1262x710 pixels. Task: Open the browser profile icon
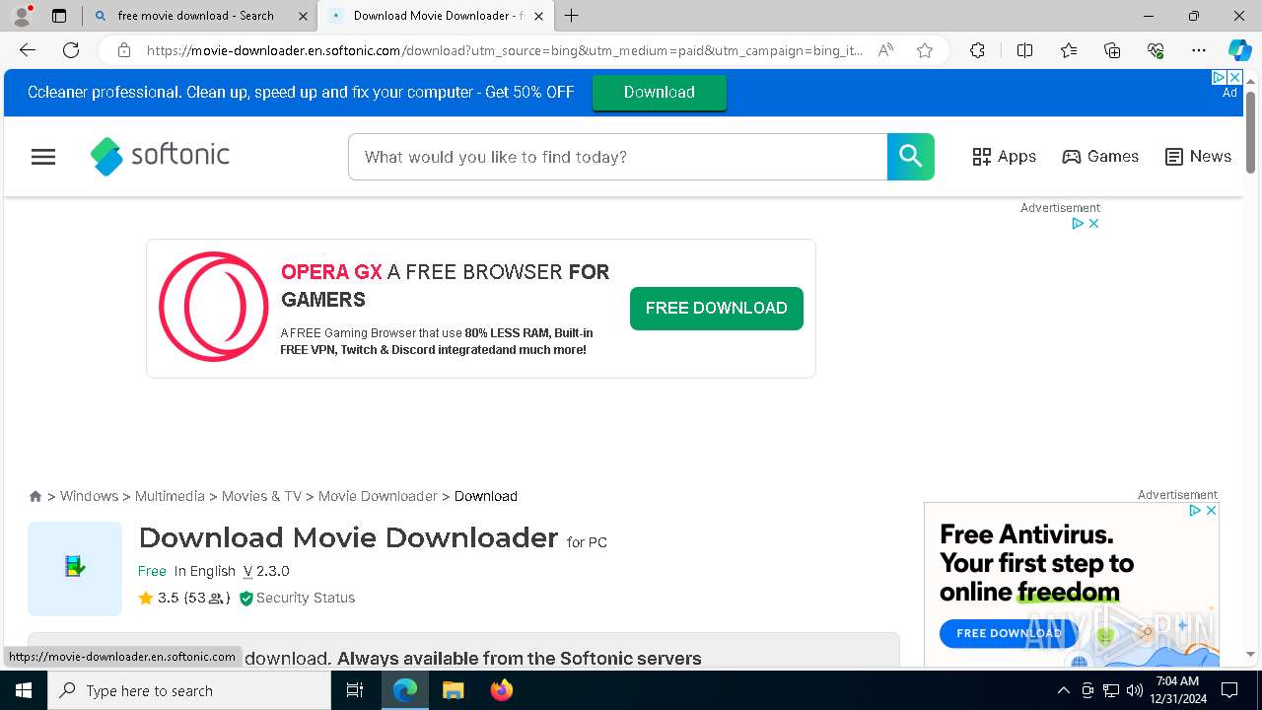21,16
